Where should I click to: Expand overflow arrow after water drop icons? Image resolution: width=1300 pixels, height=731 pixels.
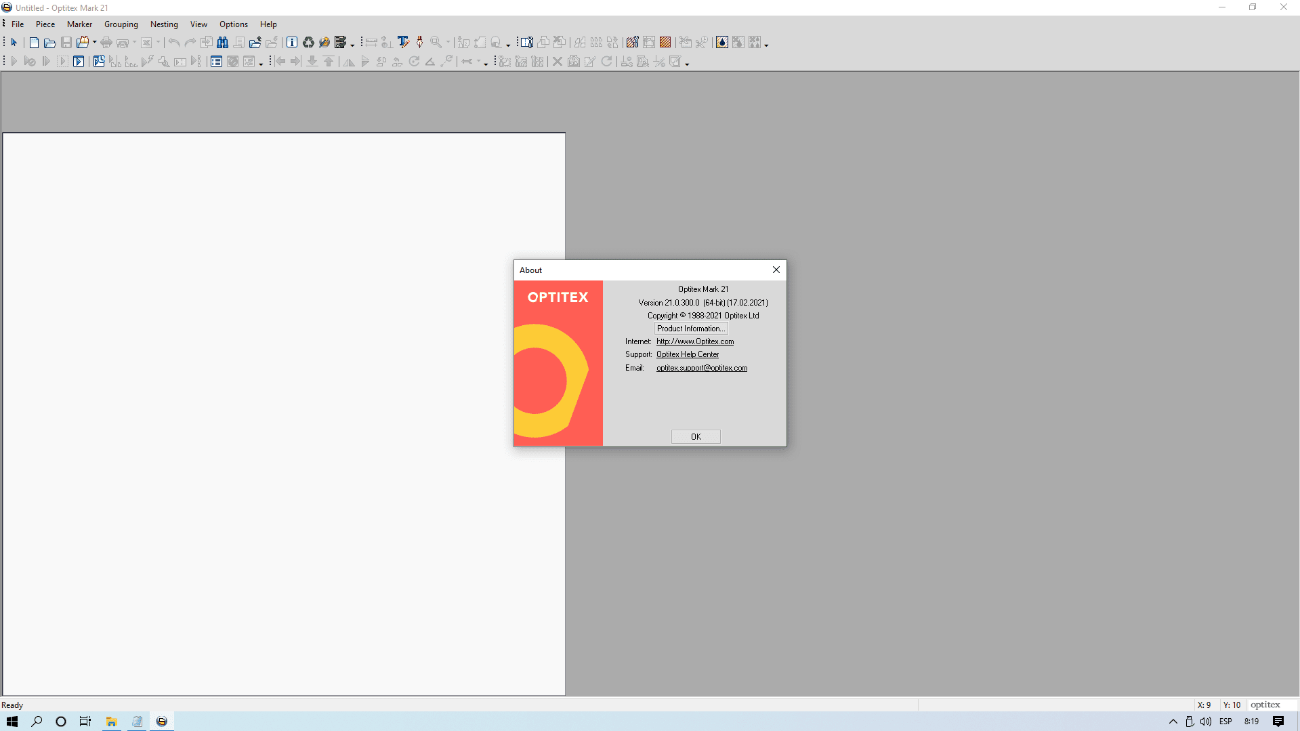pos(766,45)
